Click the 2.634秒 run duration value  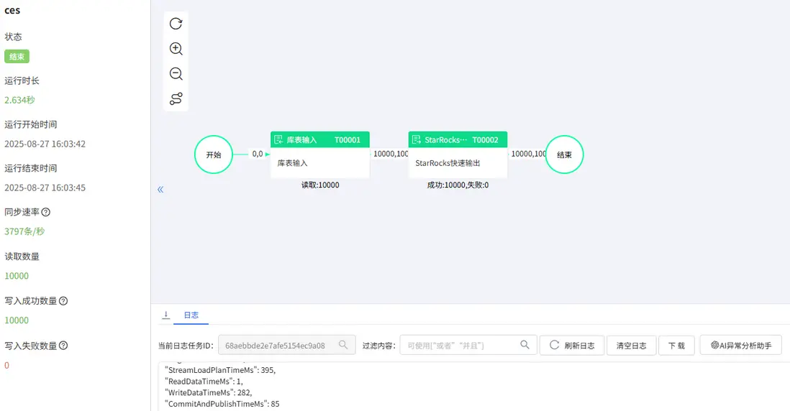tap(19, 100)
